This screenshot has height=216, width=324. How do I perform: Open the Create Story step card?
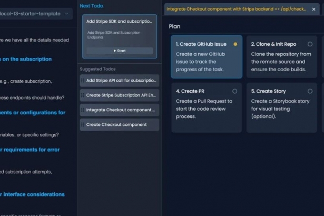point(282,107)
